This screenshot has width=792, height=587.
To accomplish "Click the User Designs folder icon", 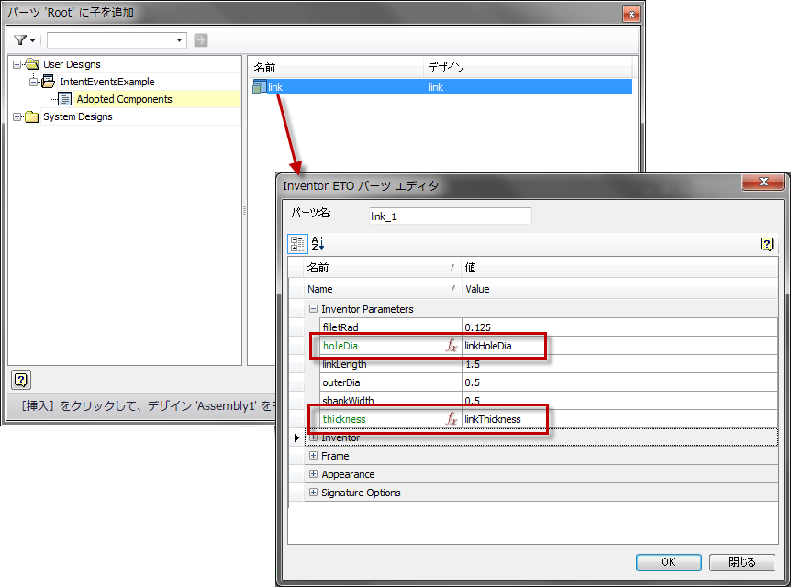I will (x=31, y=64).
